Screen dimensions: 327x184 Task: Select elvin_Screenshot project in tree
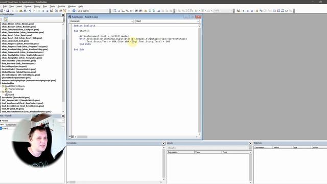pos(22,52)
